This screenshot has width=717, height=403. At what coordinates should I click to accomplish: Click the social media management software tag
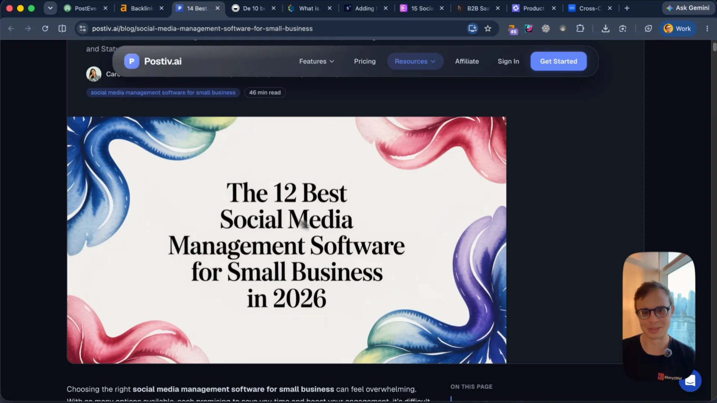click(x=163, y=93)
